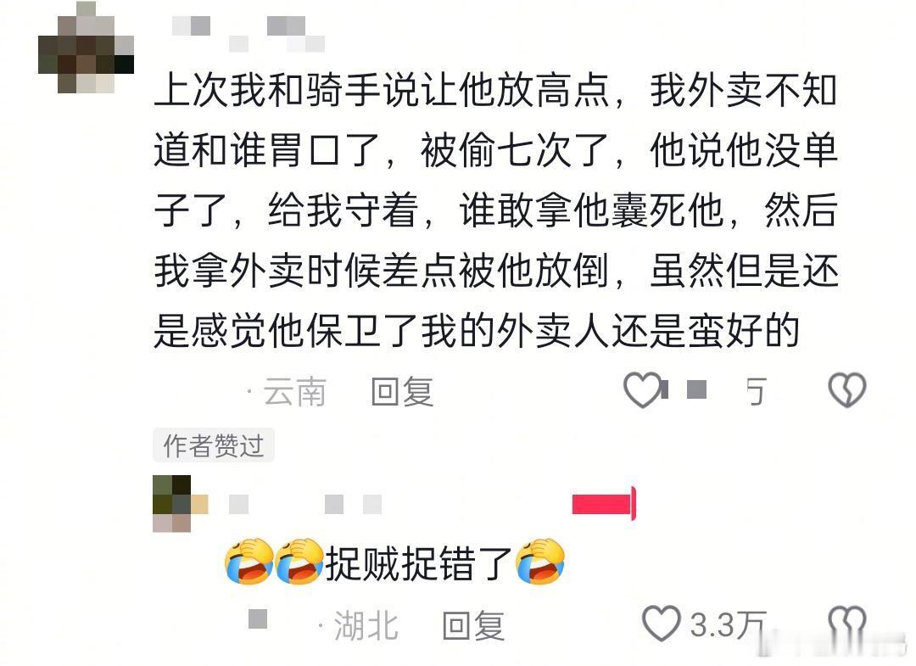Open the top commenter's pixelated avatar
The image size is (916, 666).
[86, 48]
